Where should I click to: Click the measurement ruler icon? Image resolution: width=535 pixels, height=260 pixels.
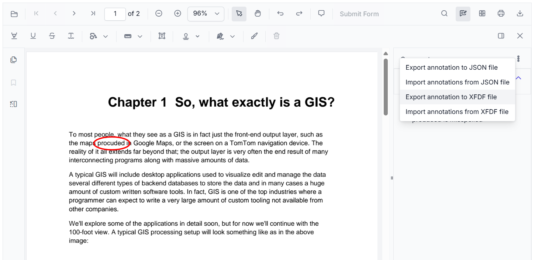[x=128, y=36]
